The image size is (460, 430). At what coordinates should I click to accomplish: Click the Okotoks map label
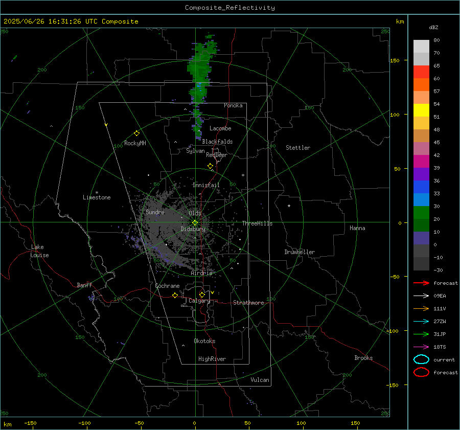tap(204, 341)
